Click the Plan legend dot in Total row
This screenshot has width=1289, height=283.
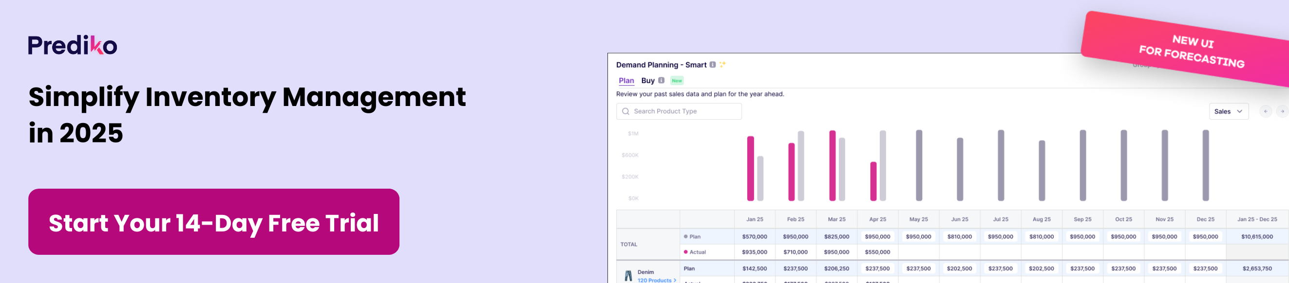tap(685, 237)
